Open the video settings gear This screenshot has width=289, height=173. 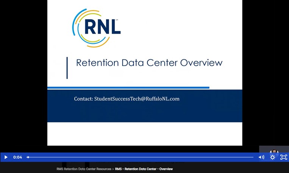[272, 157]
